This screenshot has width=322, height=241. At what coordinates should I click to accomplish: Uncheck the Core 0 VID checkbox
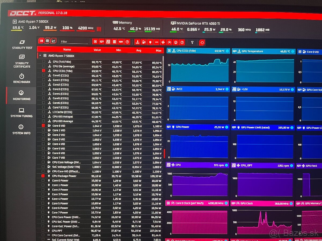[x=43, y=125]
